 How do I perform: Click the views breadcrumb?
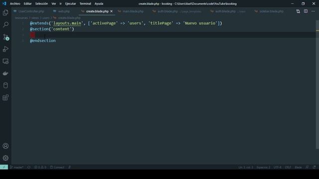[35, 18]
